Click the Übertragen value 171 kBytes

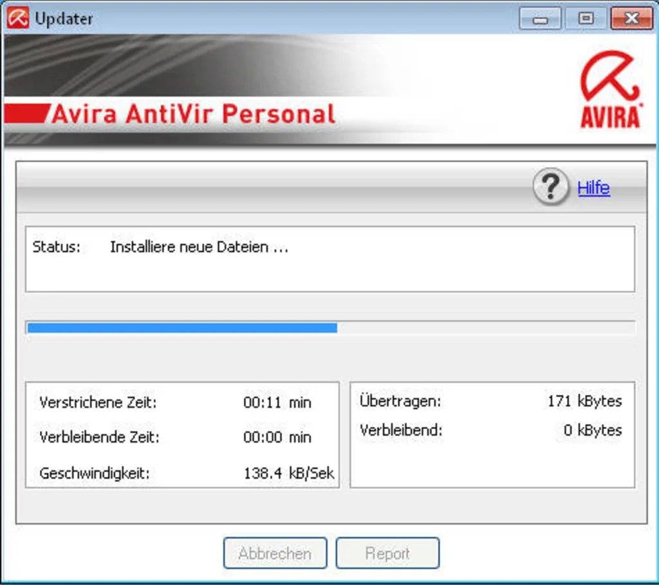[x=584, y=401]
